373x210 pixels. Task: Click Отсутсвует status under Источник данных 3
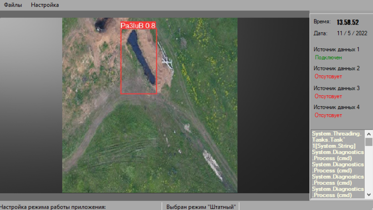pyautogui.click(x=328, y=96)
